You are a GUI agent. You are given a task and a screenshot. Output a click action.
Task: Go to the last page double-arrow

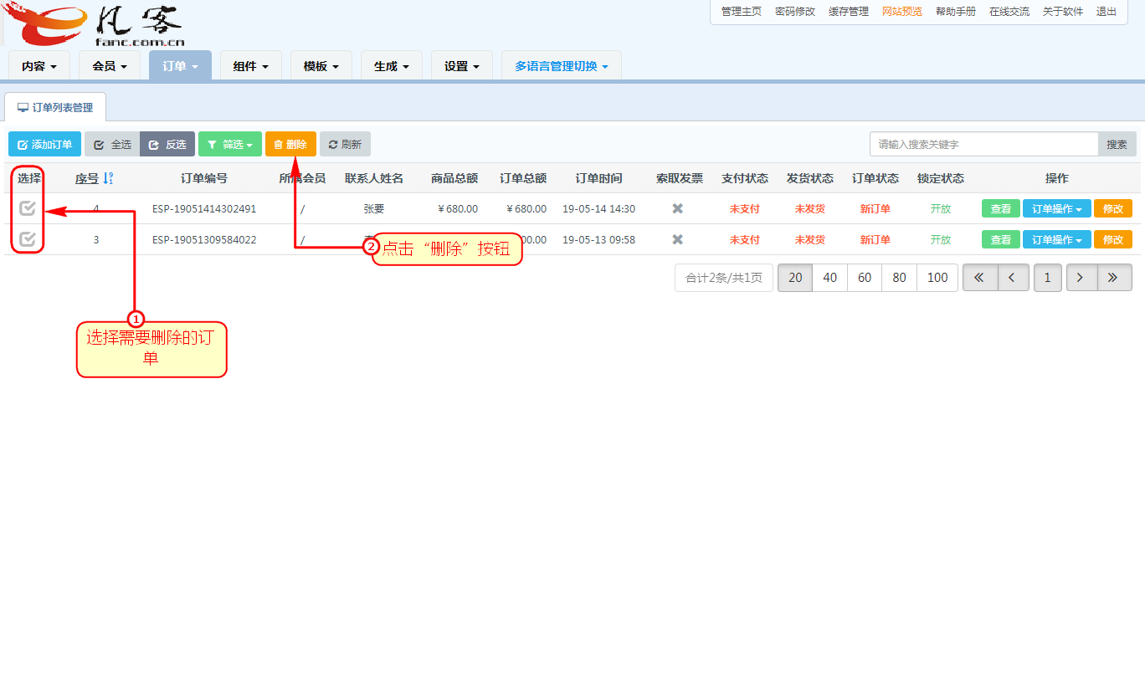pos(1114,278)
